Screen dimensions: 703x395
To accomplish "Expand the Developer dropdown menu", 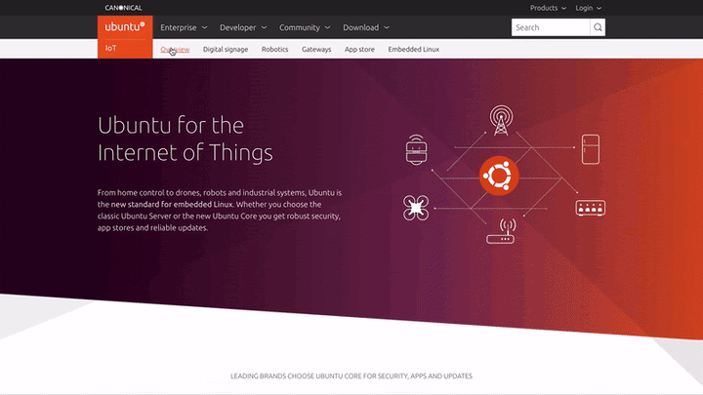I will (243, 27).
